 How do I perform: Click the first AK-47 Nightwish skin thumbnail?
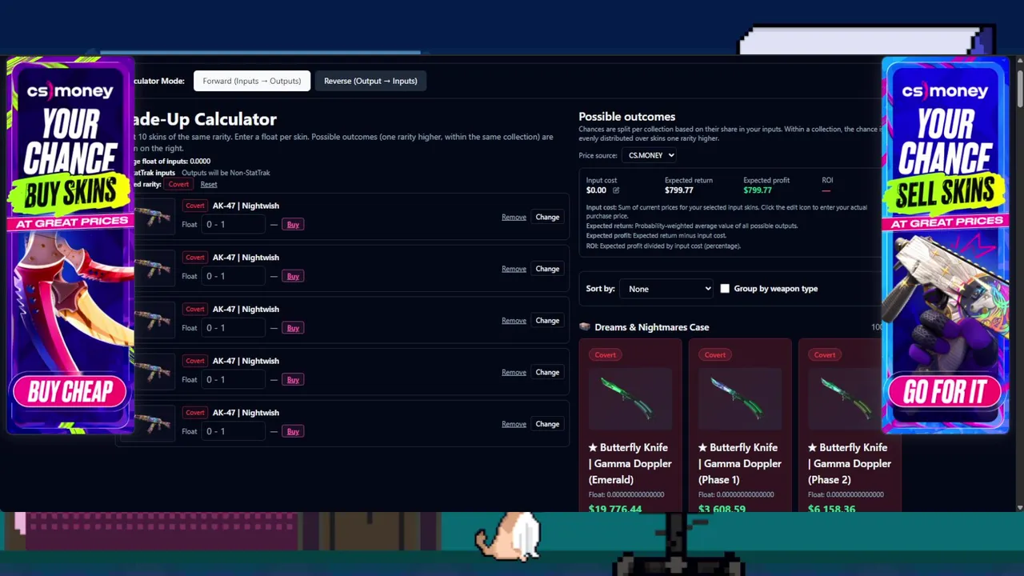pyautogui.click(x=153, y=216)
